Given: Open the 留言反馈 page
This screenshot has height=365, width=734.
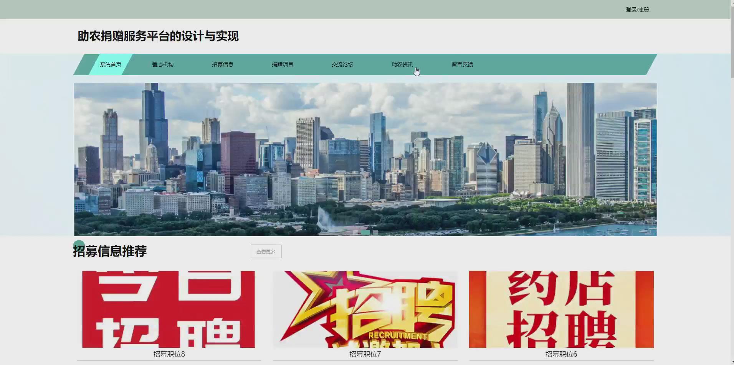Looking at the screenshot, I should 462,64.
